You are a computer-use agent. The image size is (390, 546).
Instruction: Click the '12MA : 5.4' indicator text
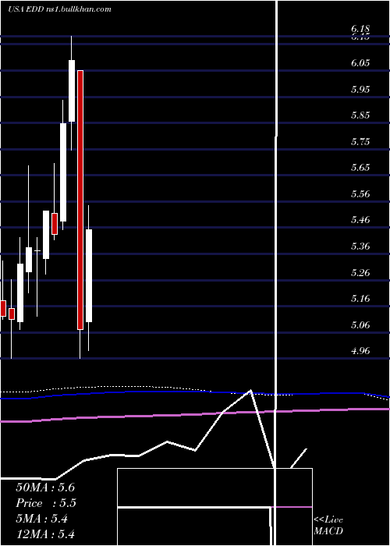click(x=45, y=534)
